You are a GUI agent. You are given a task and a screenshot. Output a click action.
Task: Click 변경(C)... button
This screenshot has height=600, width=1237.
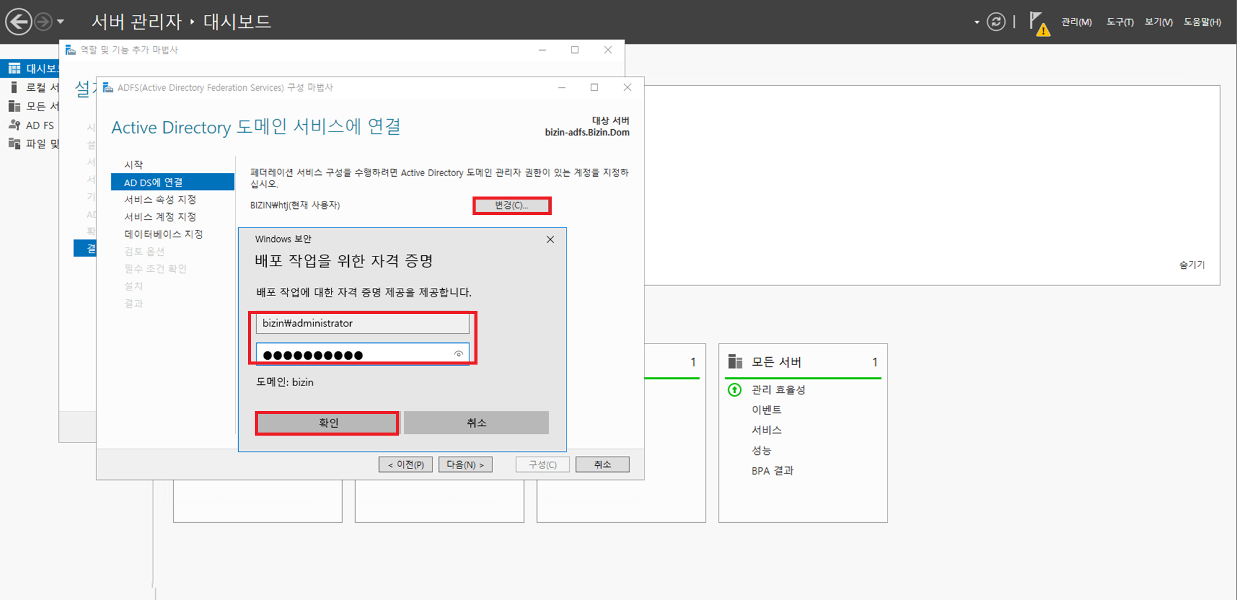[511, 206]
